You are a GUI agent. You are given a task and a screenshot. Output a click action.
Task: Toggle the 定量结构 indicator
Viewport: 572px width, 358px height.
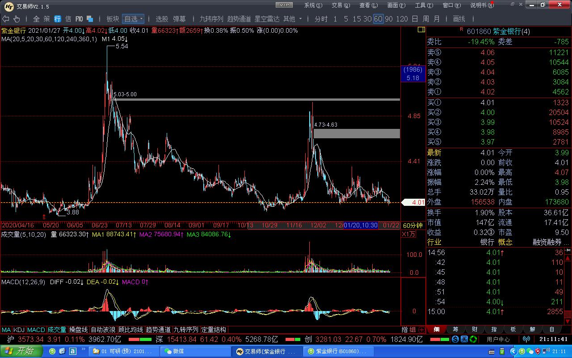point(214,330)
